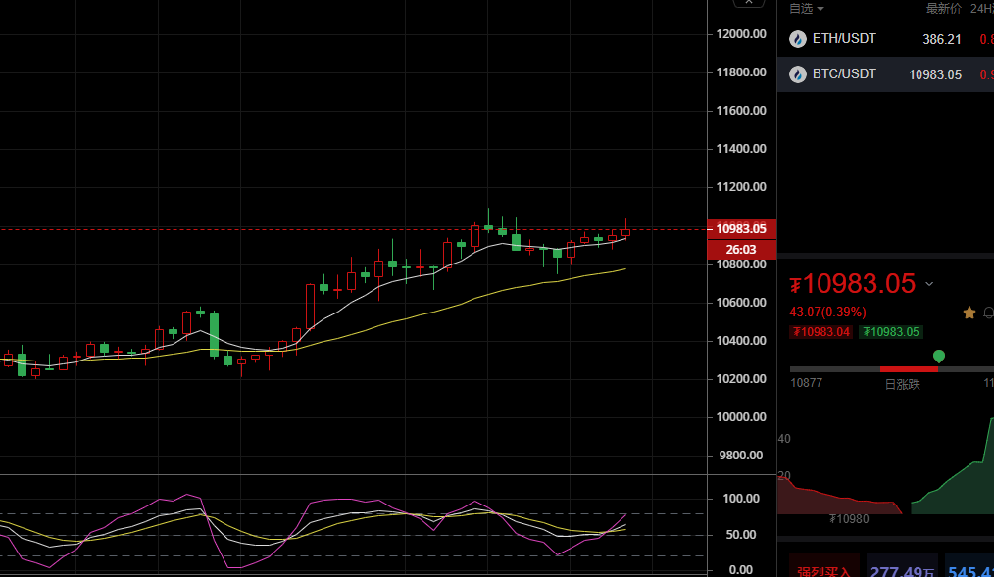Click the bell alert icon
This screenshot has height=577, width=994.
(x=988, y=313)
